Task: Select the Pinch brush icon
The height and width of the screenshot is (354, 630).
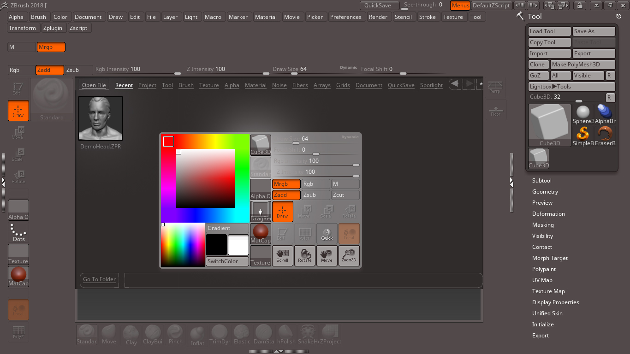Action: tap(175, 335)
